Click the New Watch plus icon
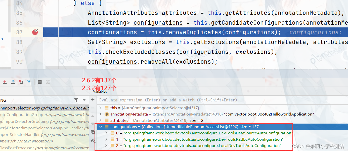 (x=93, y=100)
